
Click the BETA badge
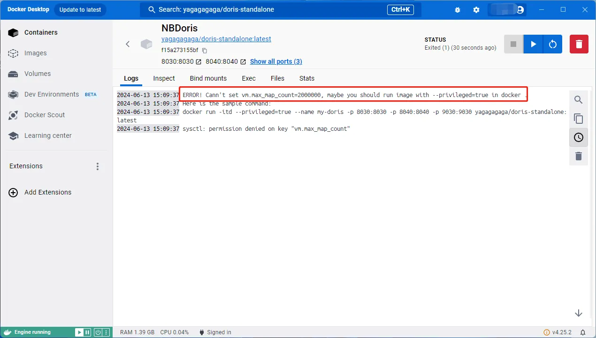[91, 94]
